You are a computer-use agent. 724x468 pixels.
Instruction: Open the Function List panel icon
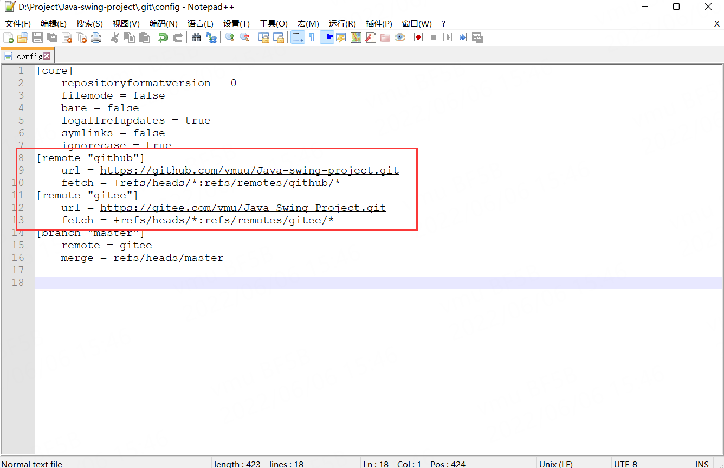371,37
